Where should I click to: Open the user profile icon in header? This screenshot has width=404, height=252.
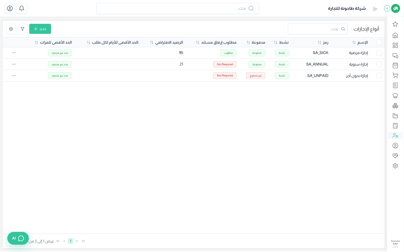click(x=10, y=8)
